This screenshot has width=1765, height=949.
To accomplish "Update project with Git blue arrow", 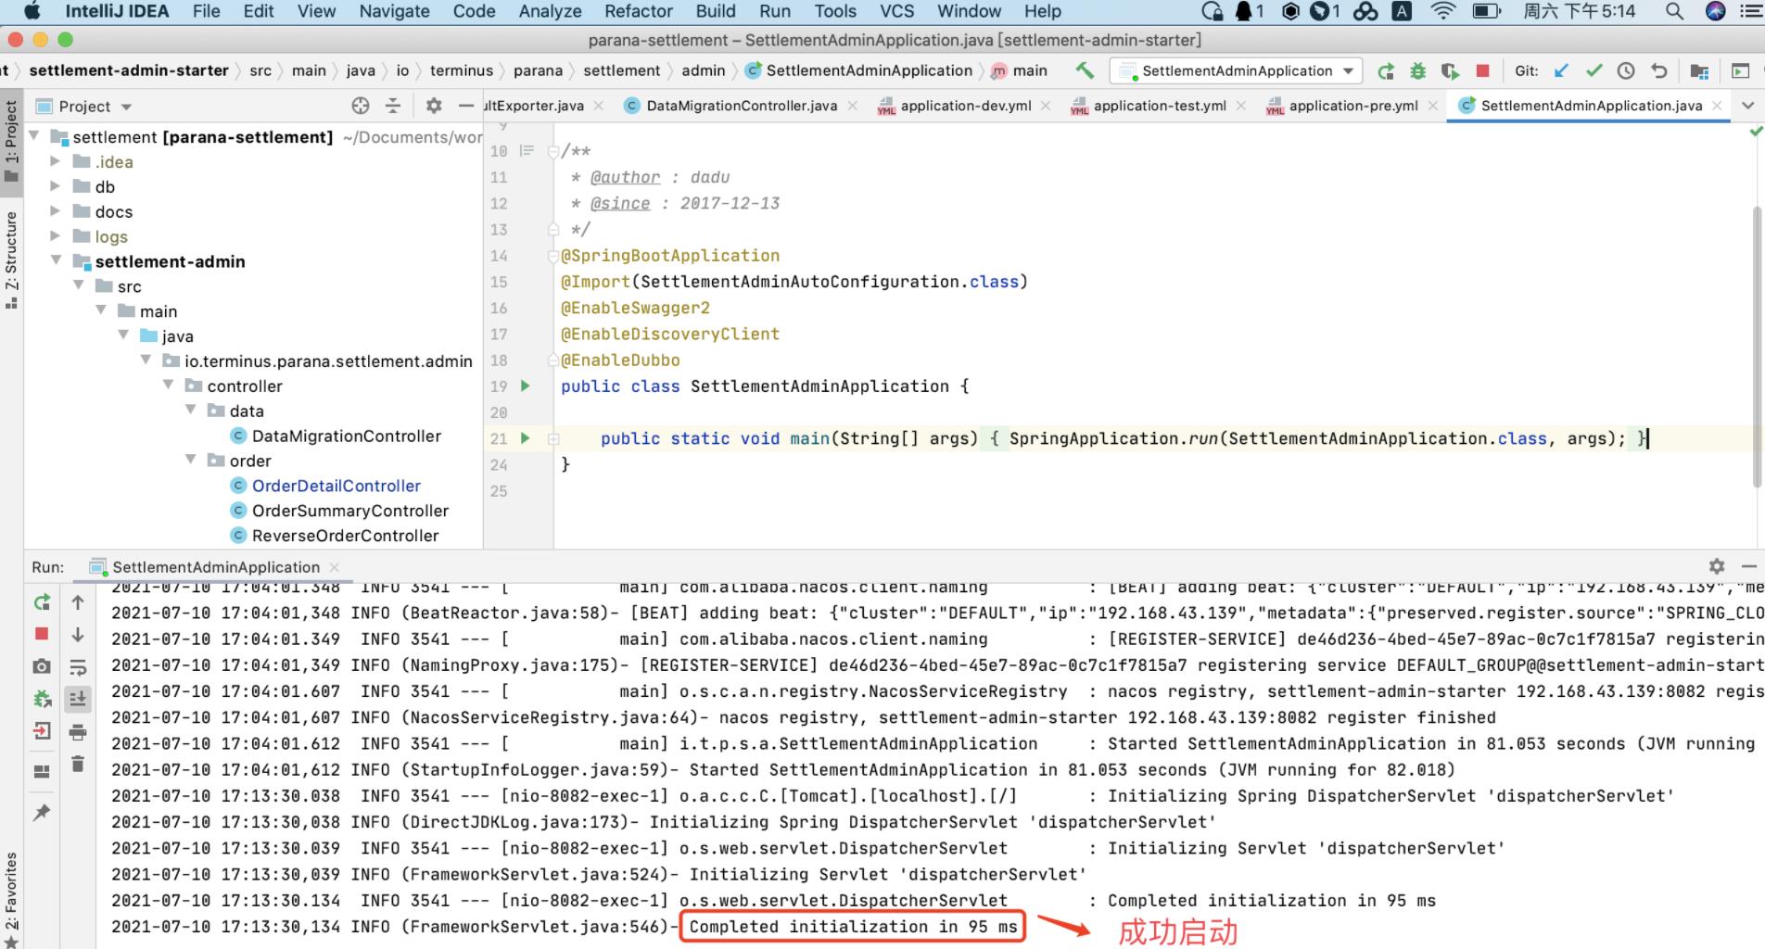I will tap(1562, 71).
